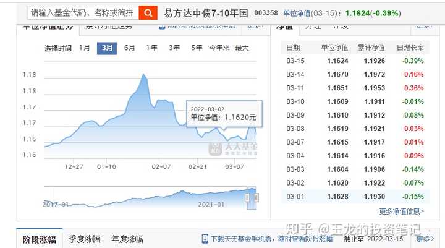Viewport: 445px width, 248px height.
Task: Select the 6月 time range
Action: point(129,48)
